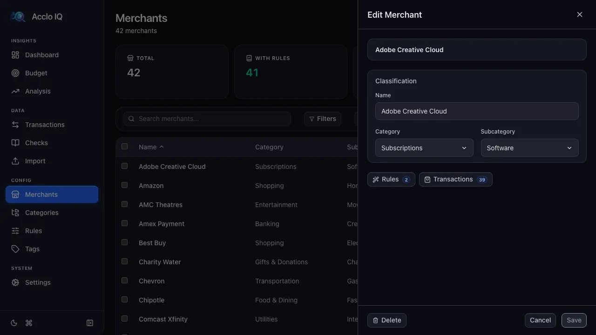This screenshot has width=596, height=335.
Task: Click the trash icon on Delete
Action: pyautogui.click(x=376, y=320)
